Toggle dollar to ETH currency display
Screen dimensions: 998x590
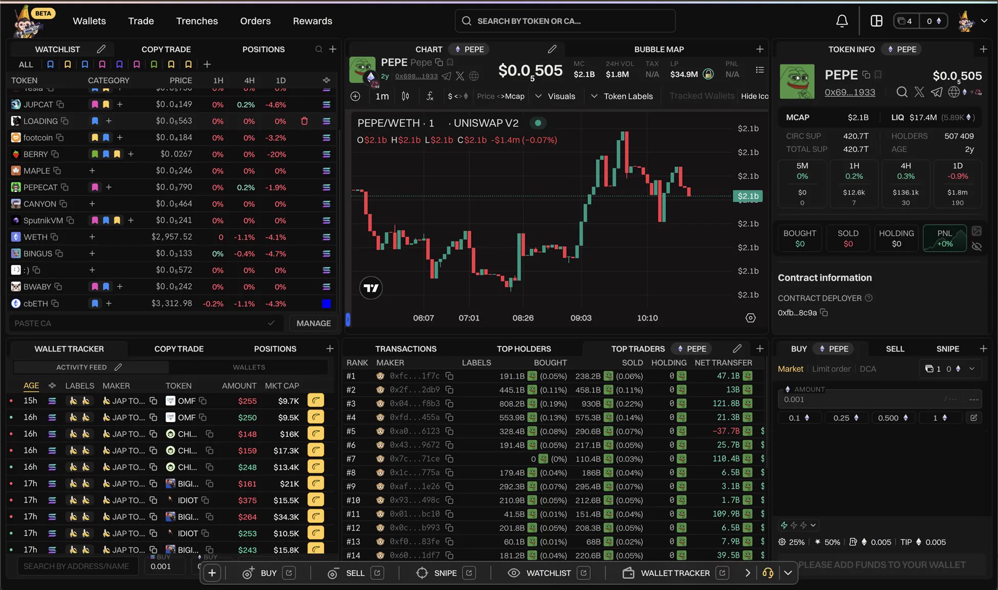pos(458,96)
